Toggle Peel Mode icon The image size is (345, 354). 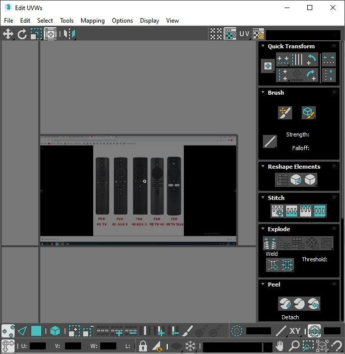(299, 304)
